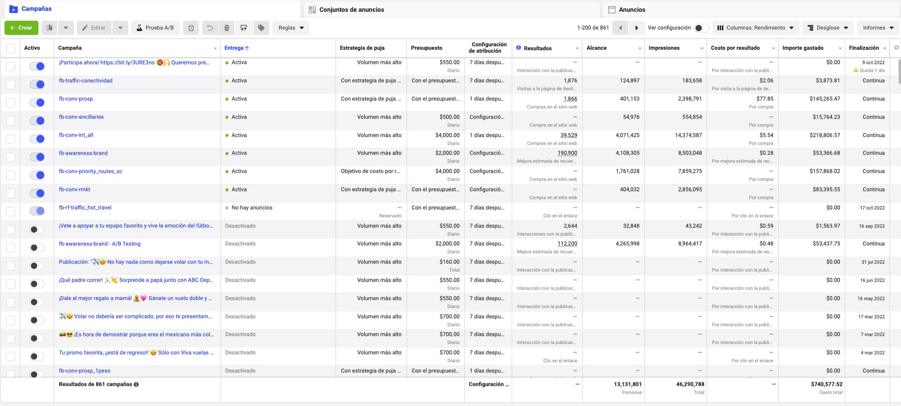Open the fb-conv-rmkt campaign link
901x406 pixels.
[x=75, y=190]
